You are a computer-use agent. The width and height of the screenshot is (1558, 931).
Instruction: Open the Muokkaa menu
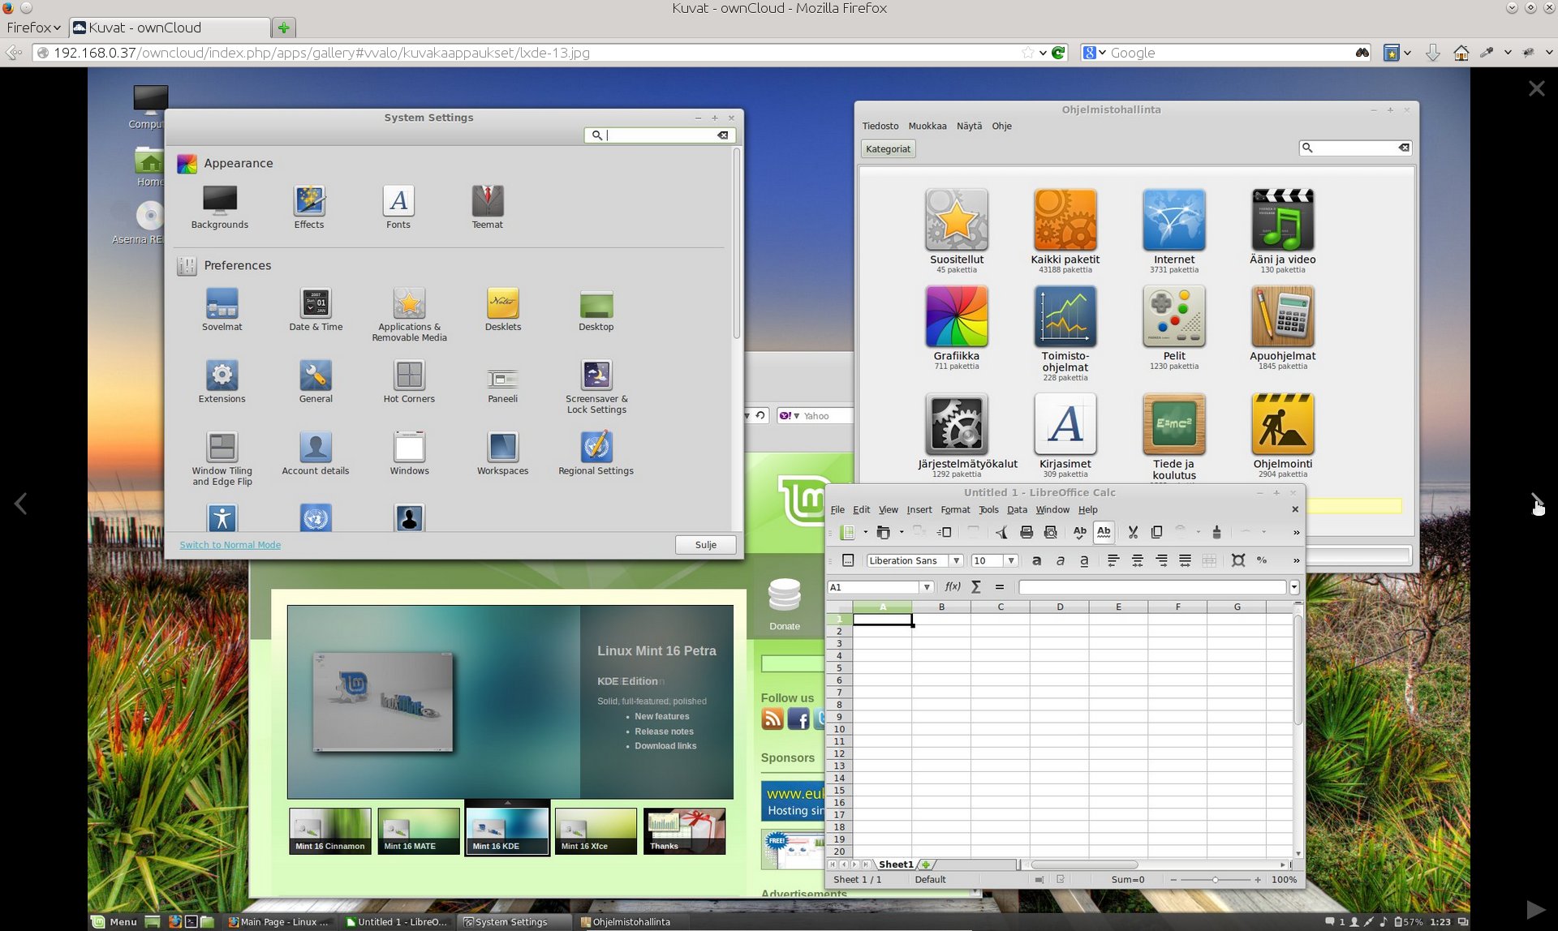[927, 126]
